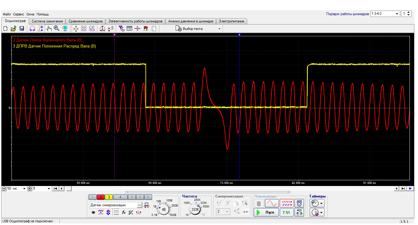Screen dimensions: 418x225
Task: Open the Файл menu
Action: tap(7, 14)
